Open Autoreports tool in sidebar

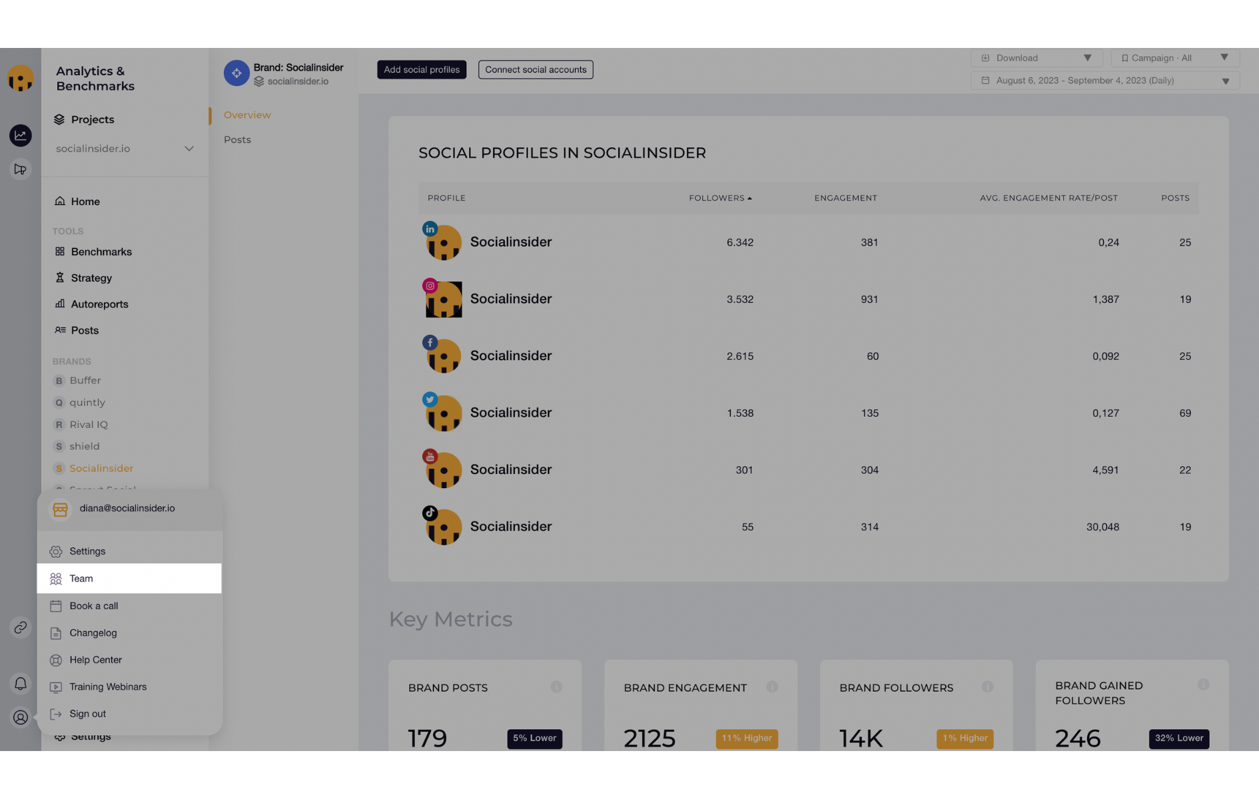[x=99, y=304]
